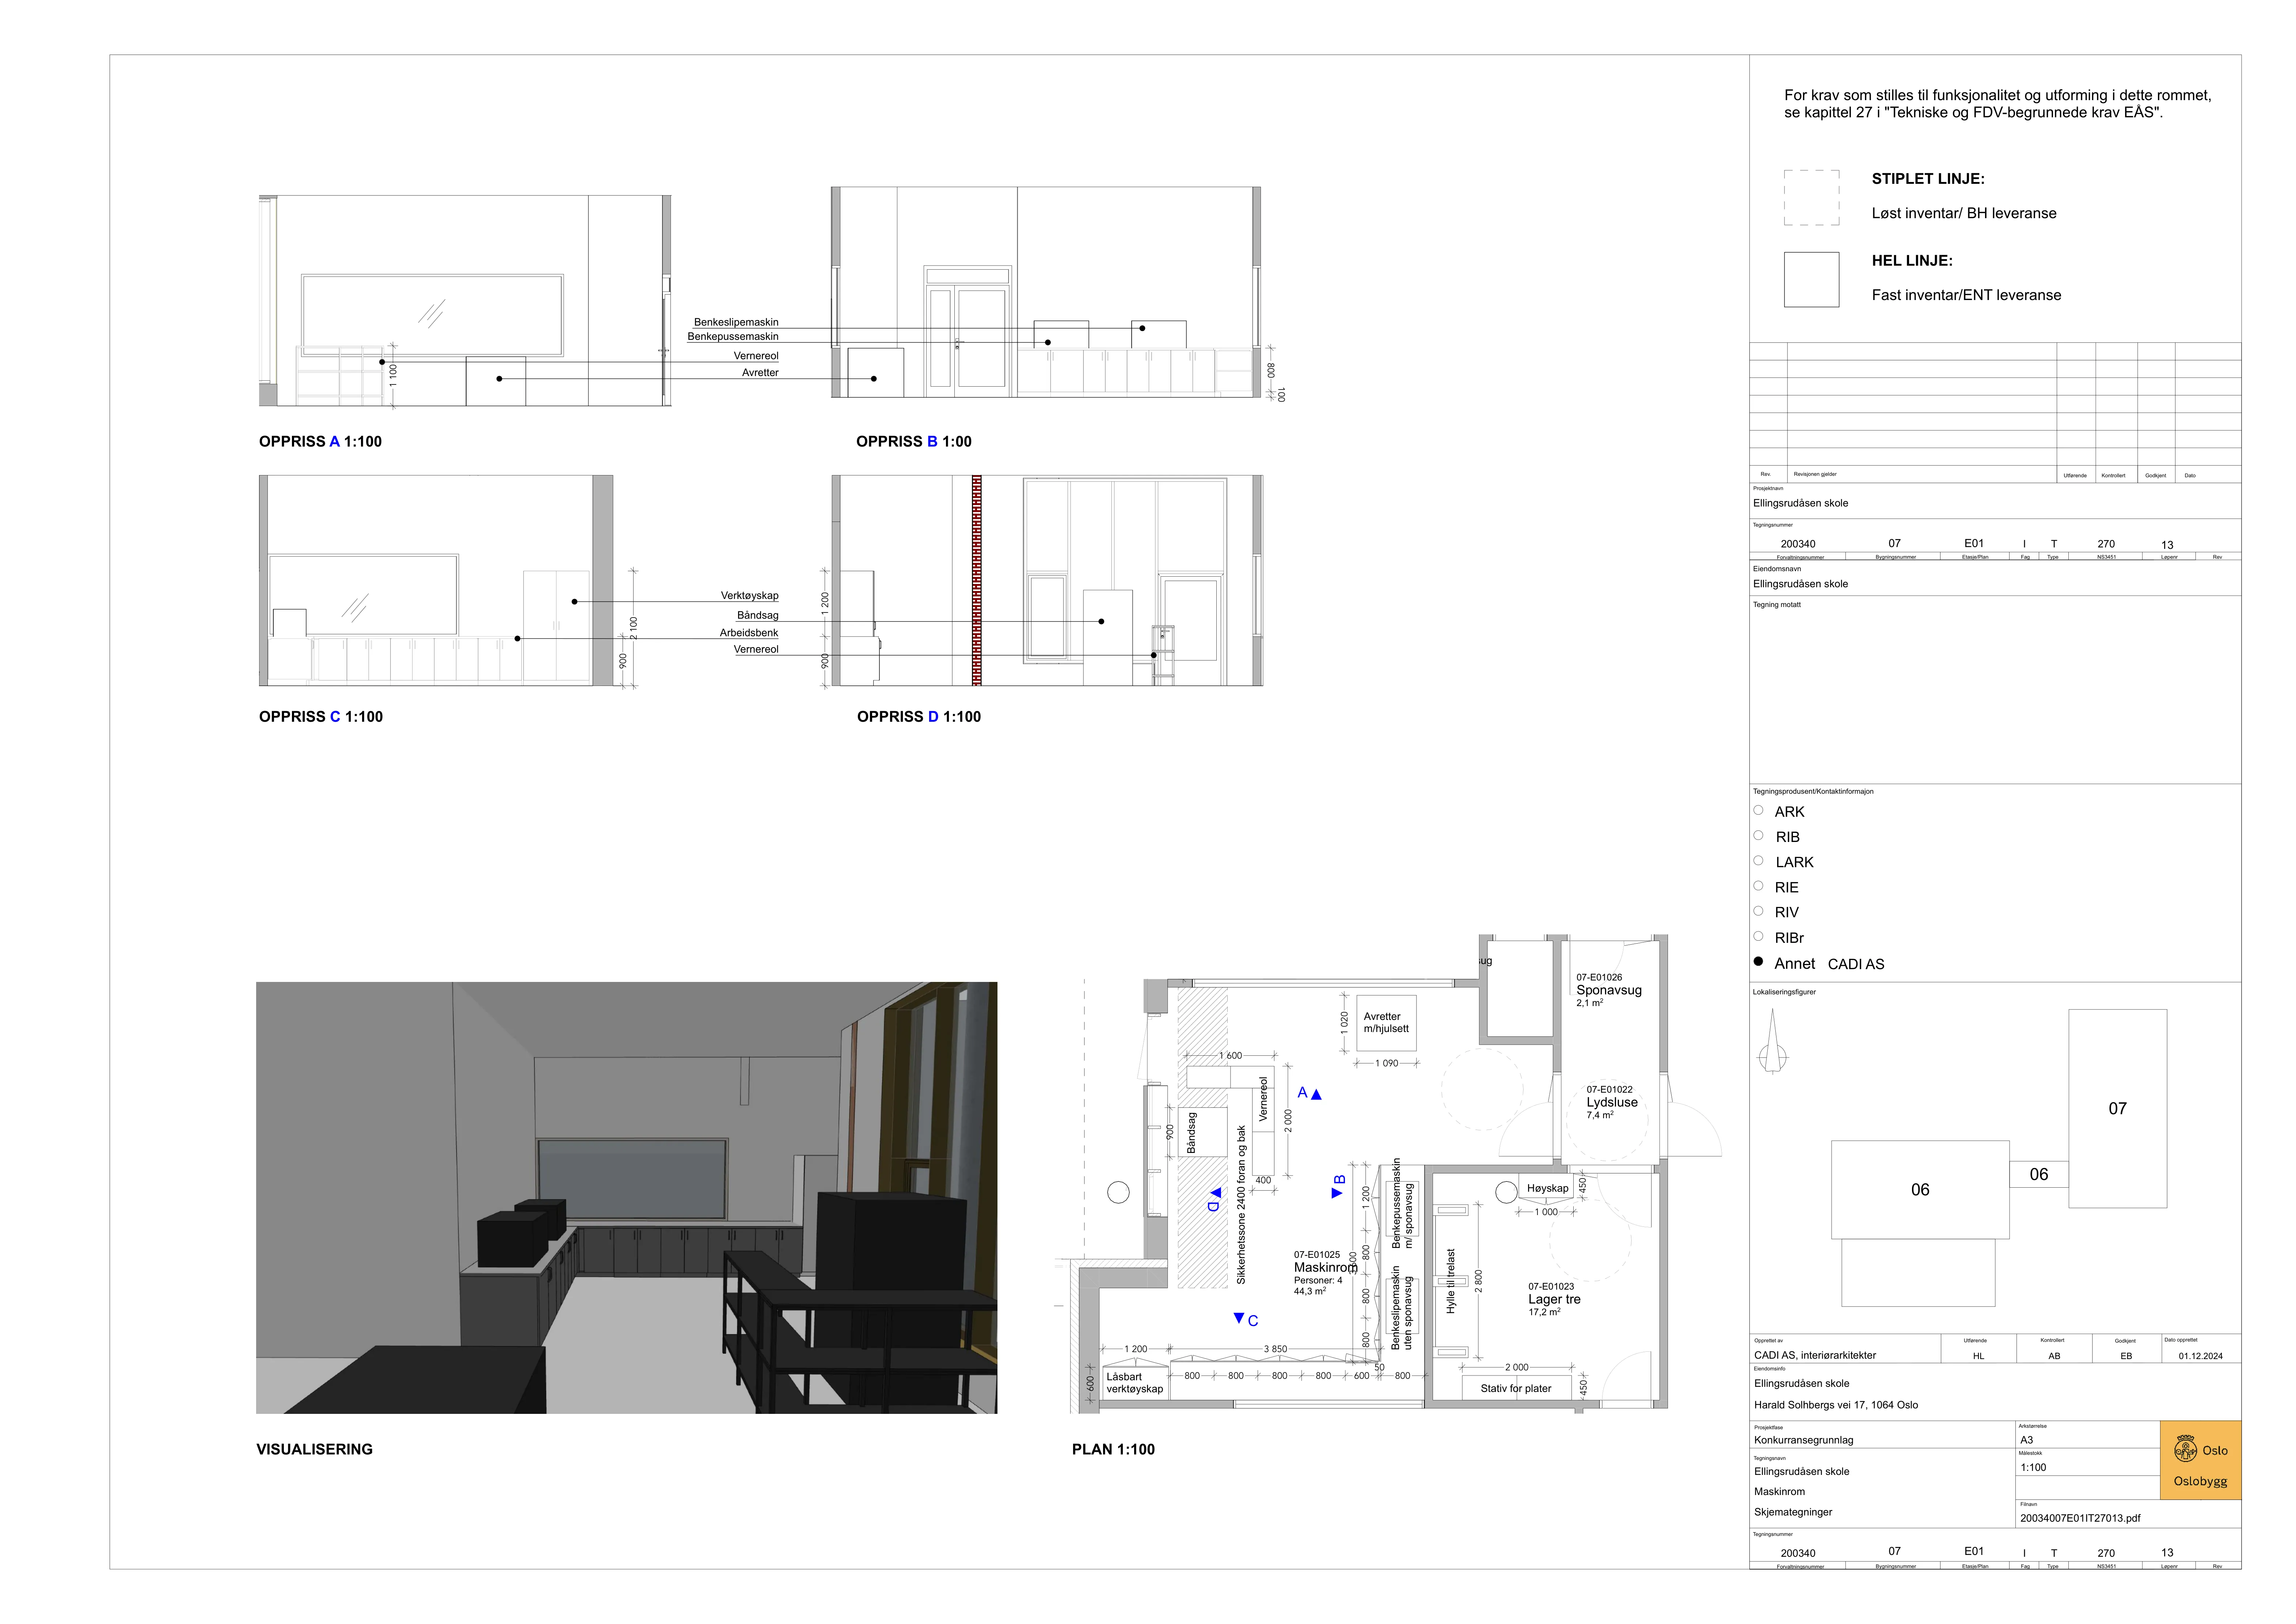Click the 'Hylle til trelast' label in the plan
The height and width of the screenshot is (1624, 2296).
pos(1451,1281)
